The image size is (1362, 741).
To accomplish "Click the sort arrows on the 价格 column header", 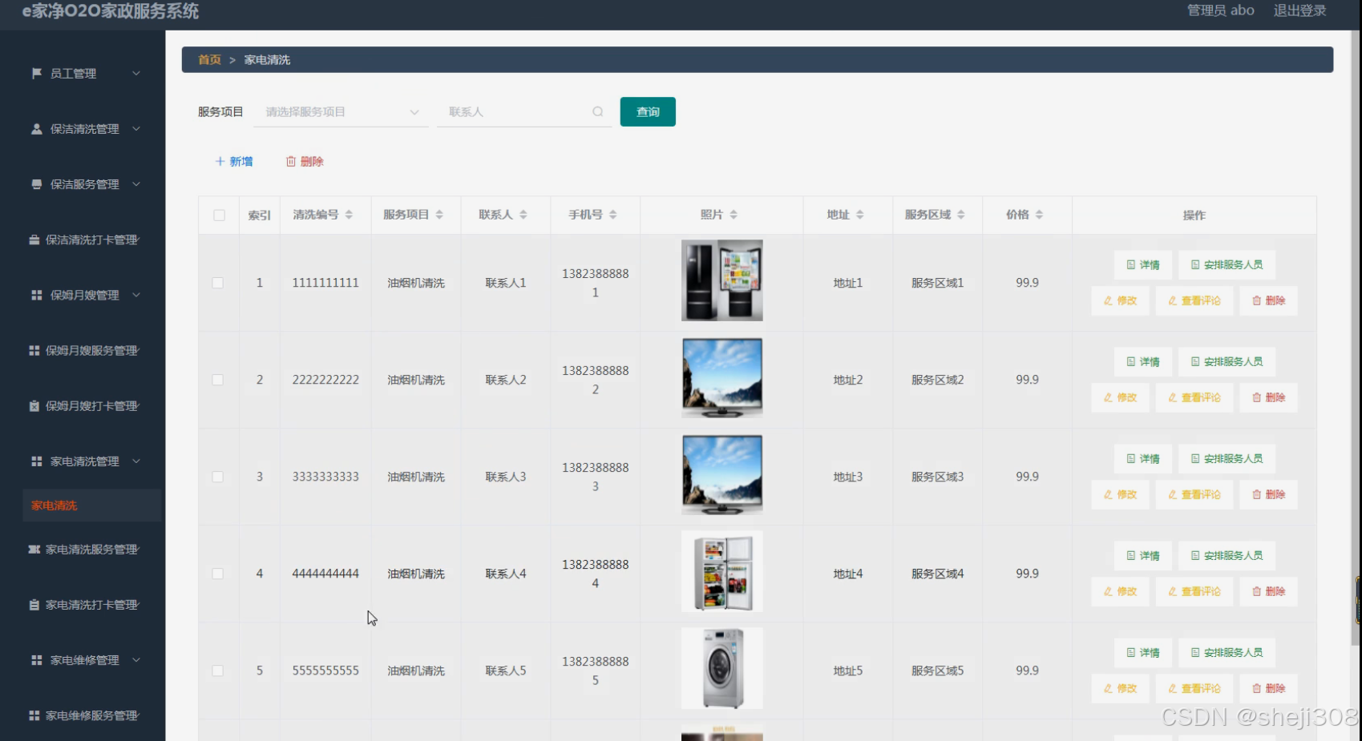I will [x=1040, y=214].
